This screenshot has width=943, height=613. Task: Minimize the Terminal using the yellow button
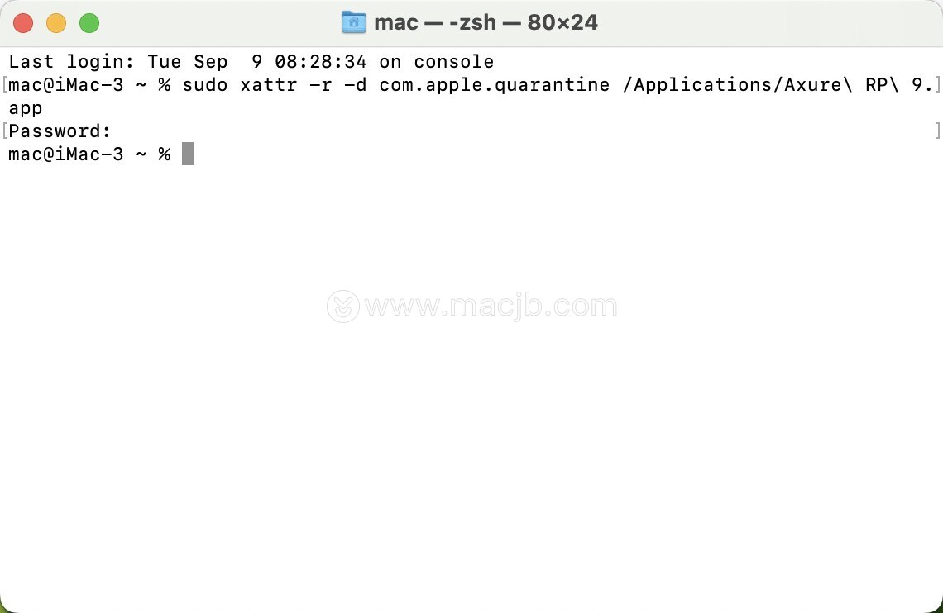(56, 23)
